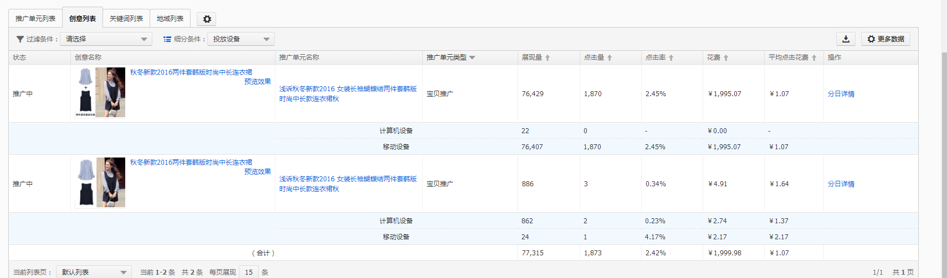
Task: Click the ¥1.64 average click cost cell
Action: point(779,184)
